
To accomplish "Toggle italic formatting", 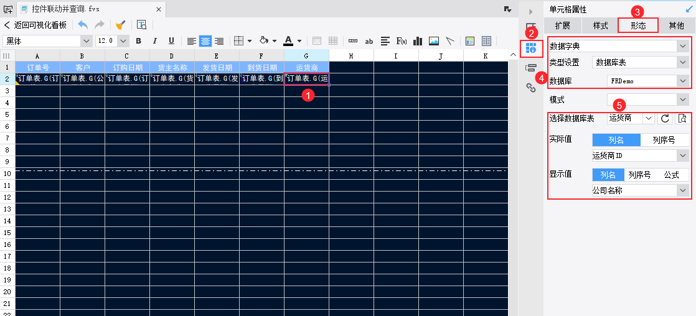I will (x=155, y=41).
